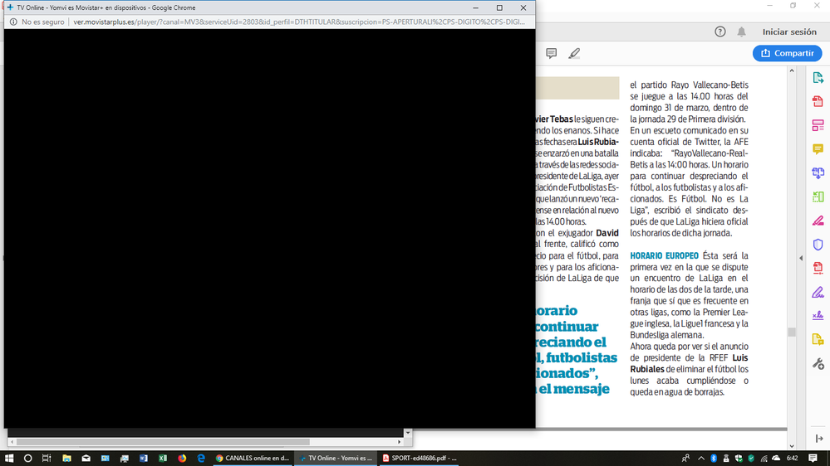
Task: Open the Create PDF tool in Acrobat sidebar
Action: coord(818,101)
